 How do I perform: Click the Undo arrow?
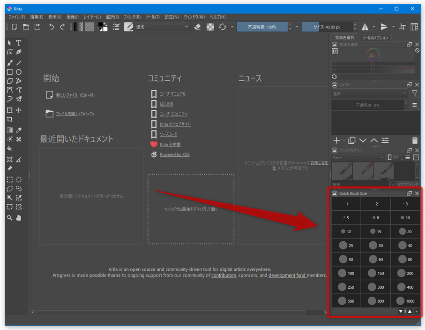[51, 27]
